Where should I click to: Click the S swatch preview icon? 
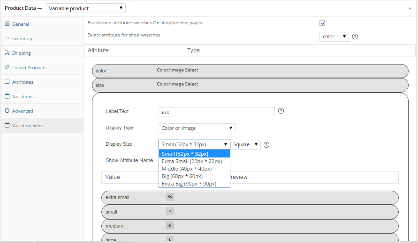(170, 211)
